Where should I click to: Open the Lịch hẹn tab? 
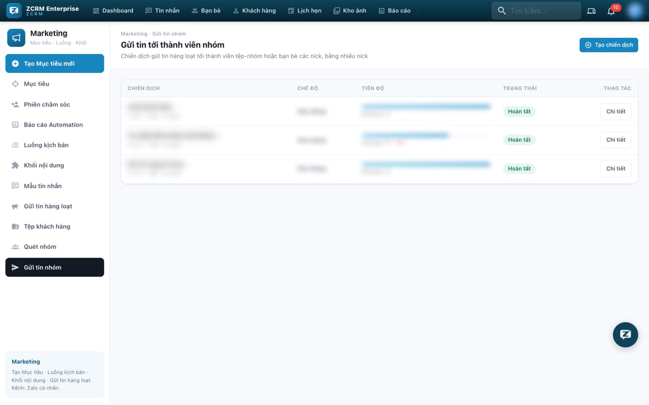tap(304, 11)
